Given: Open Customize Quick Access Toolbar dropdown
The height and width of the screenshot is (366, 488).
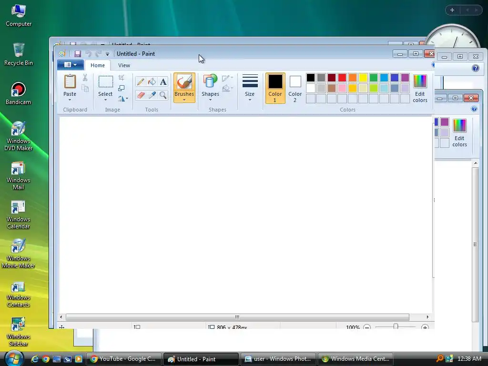Looking at the screenshot, I should 107,54.
